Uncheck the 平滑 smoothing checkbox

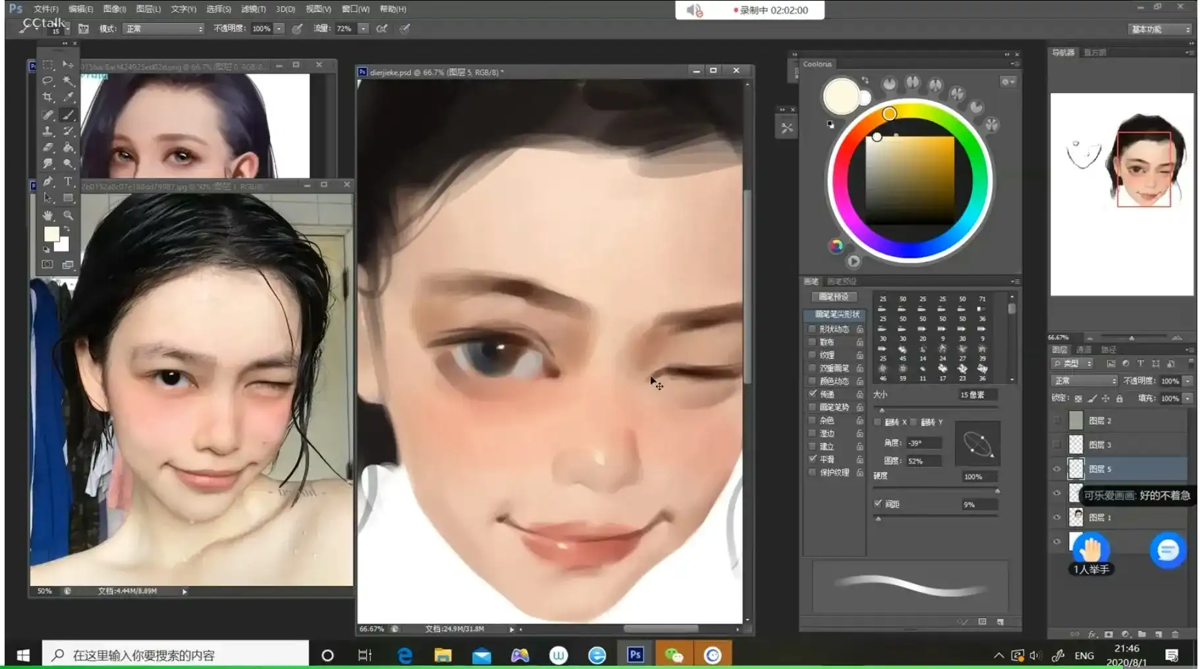812,459
